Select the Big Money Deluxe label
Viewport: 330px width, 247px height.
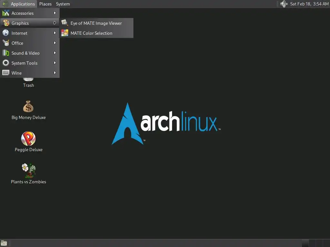tap(29, 118)
